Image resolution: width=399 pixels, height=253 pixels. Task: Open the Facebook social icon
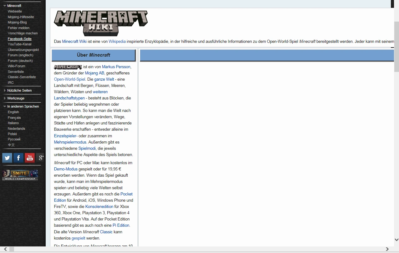click(x=18, y=158)
